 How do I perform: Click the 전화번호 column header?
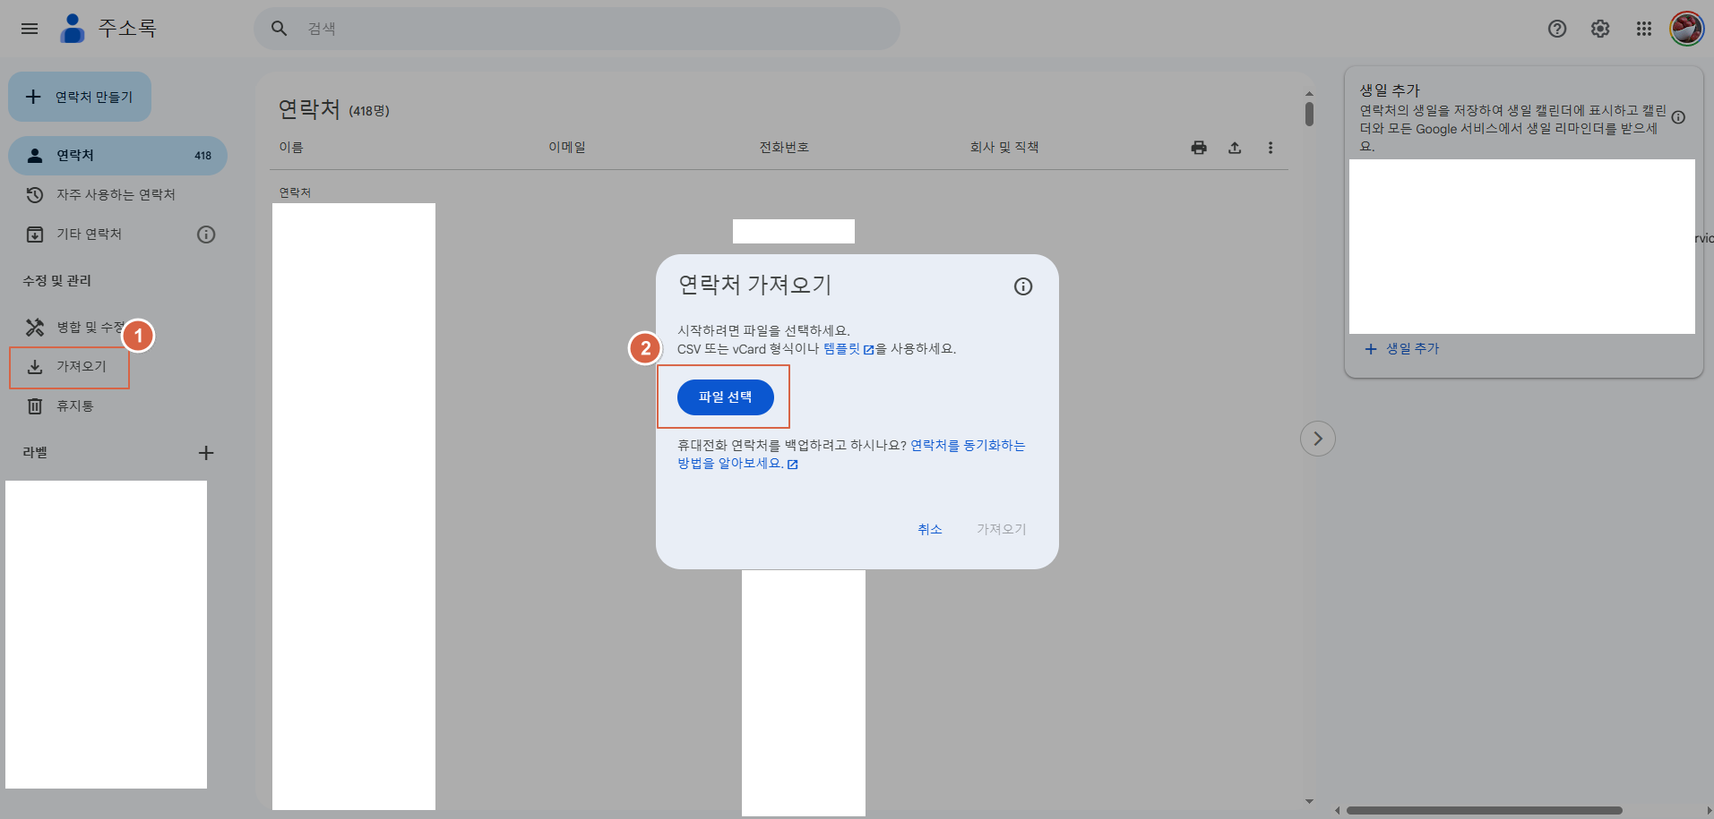784,148
